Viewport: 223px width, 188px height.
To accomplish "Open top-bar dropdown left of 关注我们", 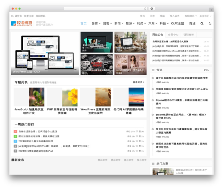I will click(x=190, y=16).
